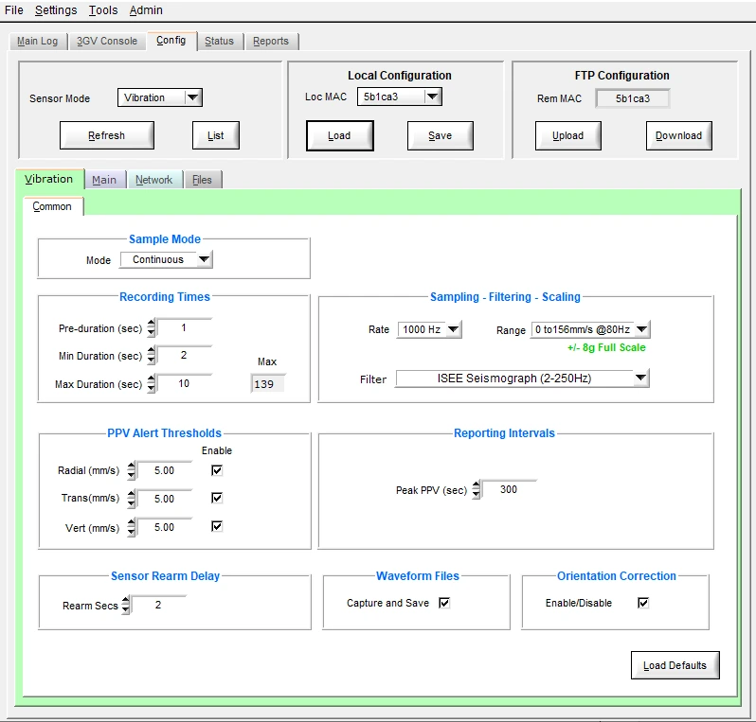The width and height of the screenshot is (756, 722).
Task: Open the Sensor Mode dropdown
Action: [x=160, y=97]
